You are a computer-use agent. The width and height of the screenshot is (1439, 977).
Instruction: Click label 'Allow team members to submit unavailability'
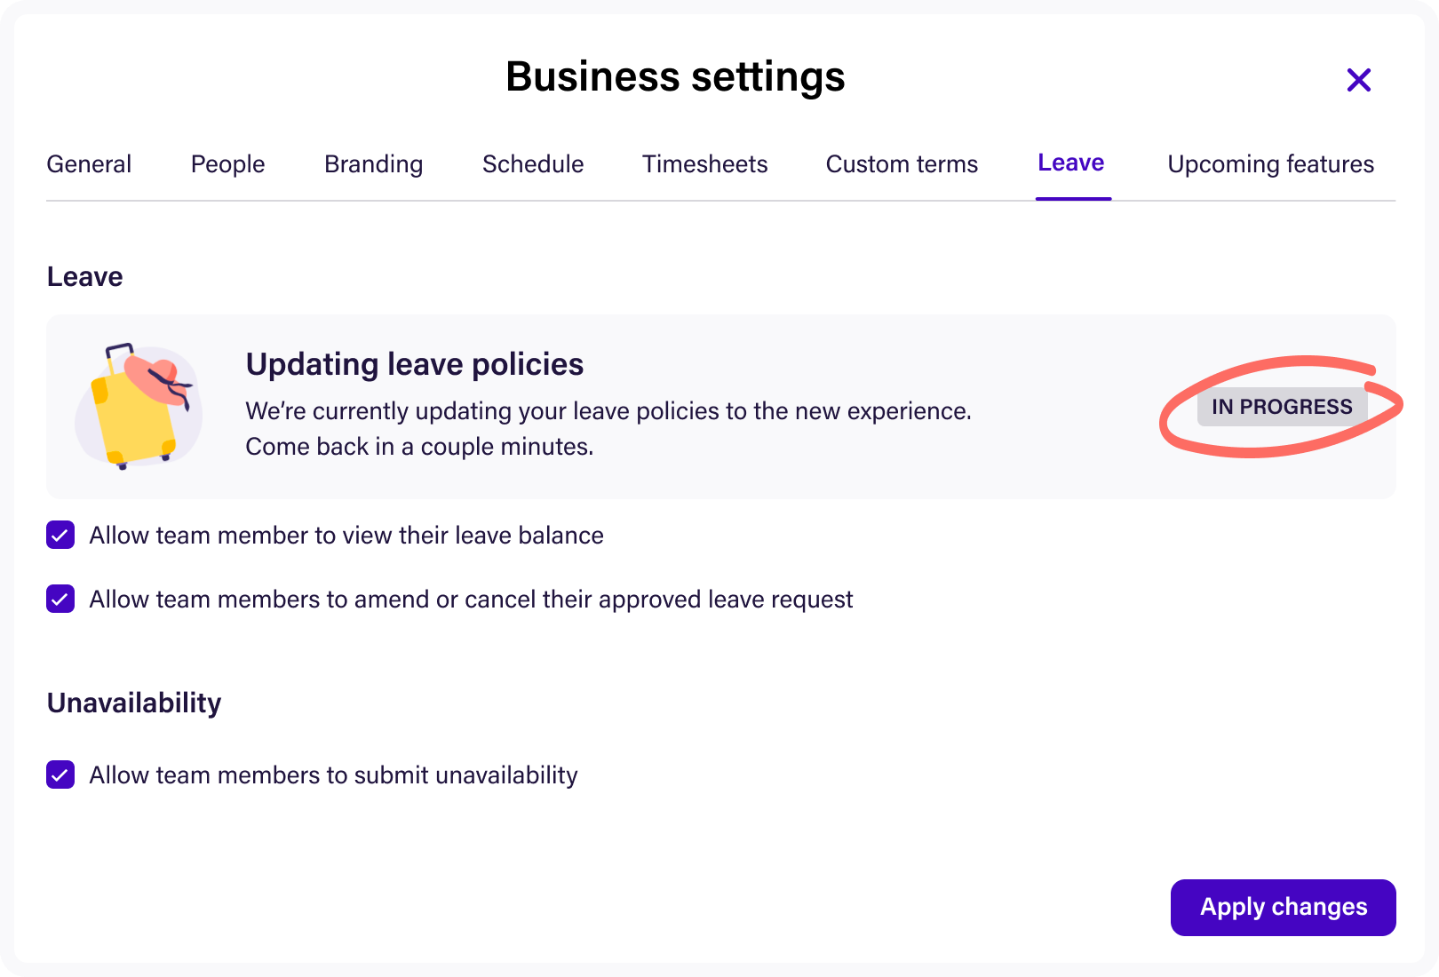pos(333,775)
